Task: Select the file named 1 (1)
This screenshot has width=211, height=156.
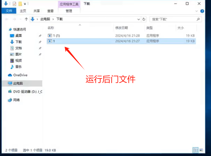Action: tap(121, 36)
